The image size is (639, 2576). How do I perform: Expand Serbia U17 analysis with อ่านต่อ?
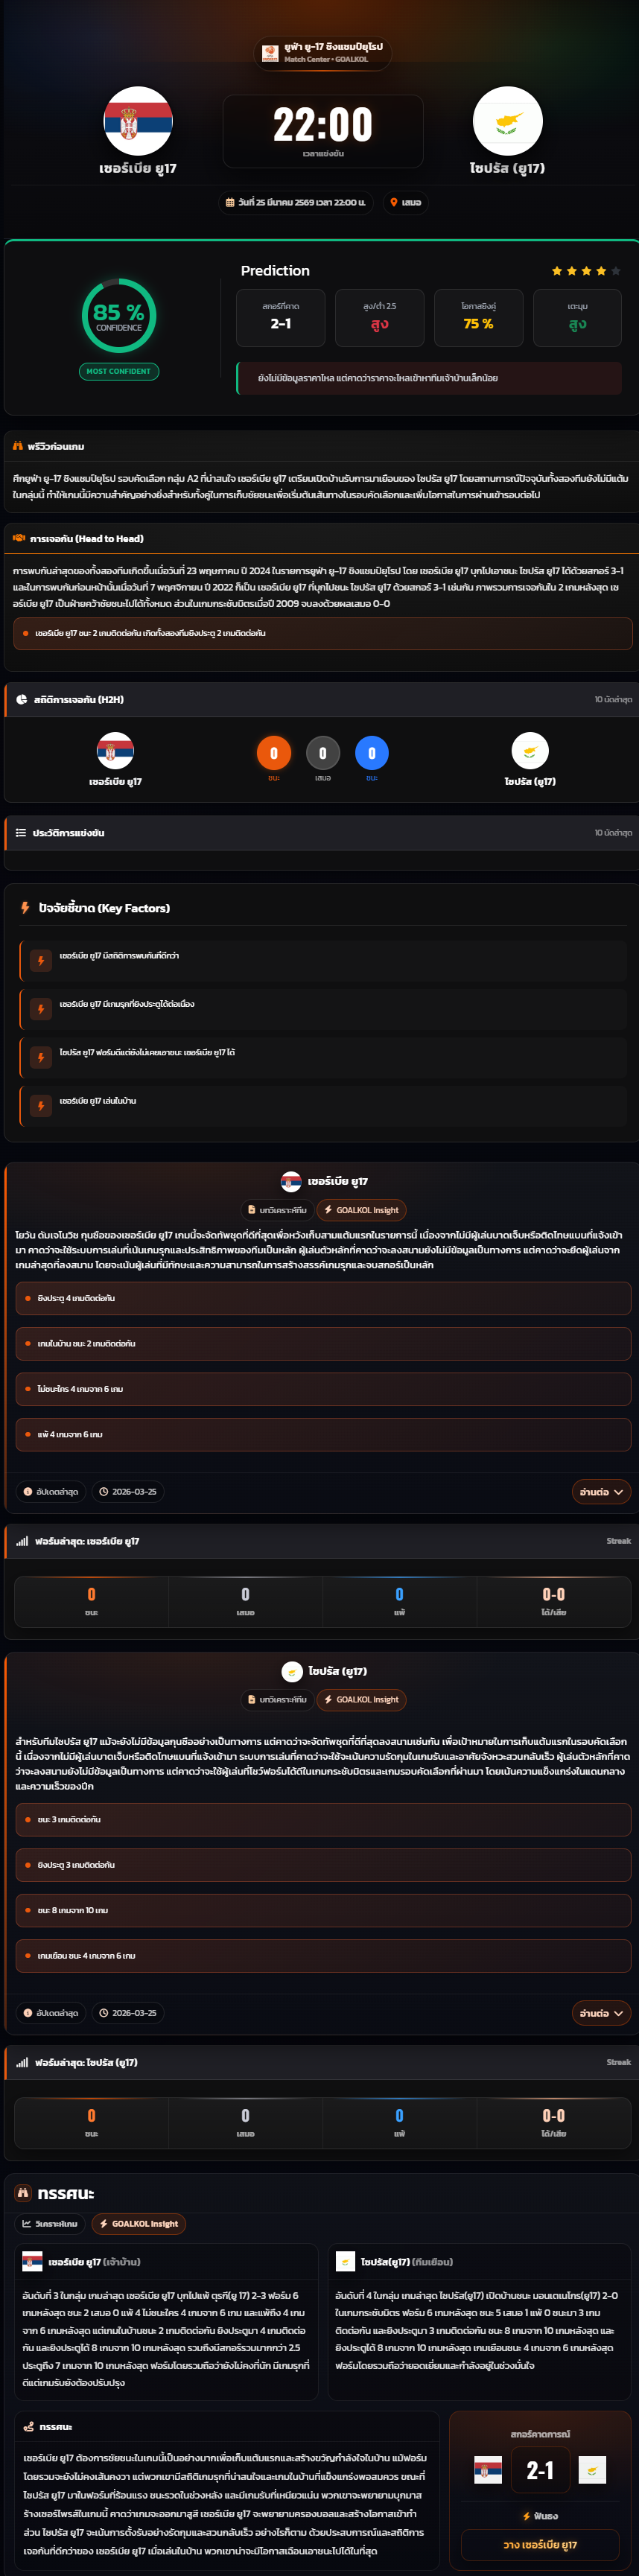601,1491
